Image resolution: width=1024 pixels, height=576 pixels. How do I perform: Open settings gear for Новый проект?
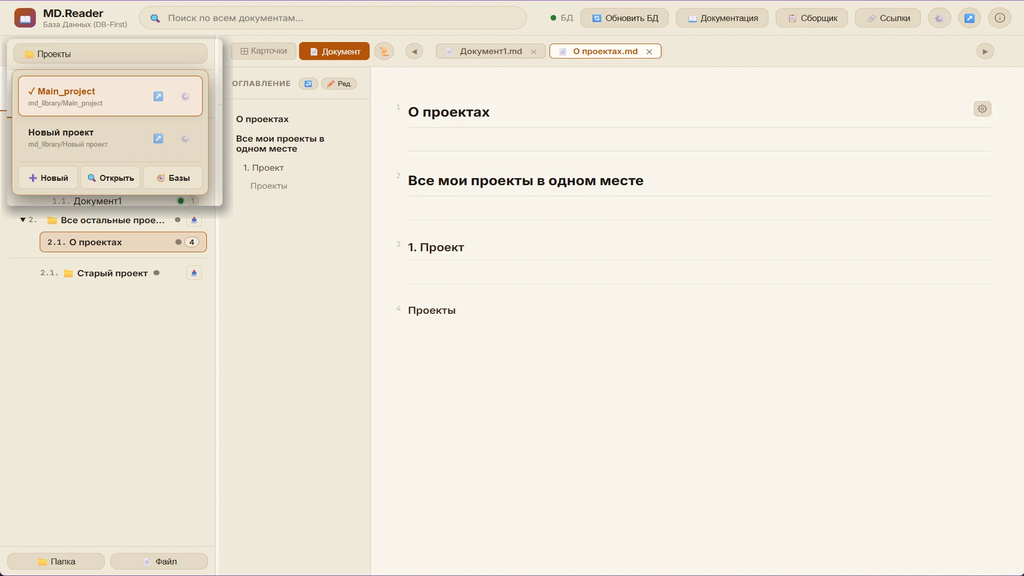point(185,139)
